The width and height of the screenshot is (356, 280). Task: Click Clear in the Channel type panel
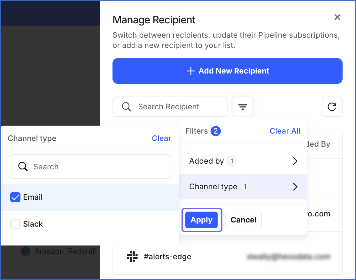click(x=161, y=138)
